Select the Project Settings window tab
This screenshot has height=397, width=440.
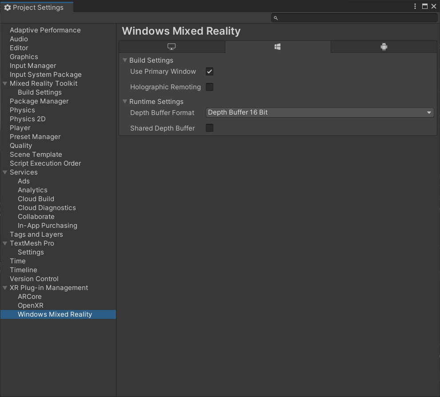[36, 7]
